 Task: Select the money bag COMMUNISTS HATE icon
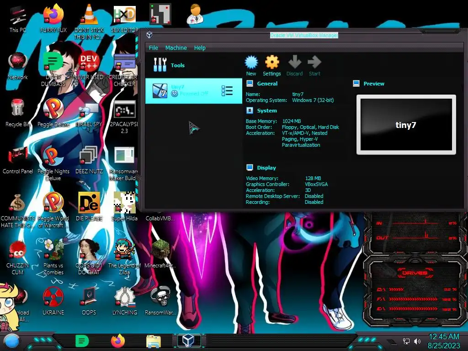(x=18, y=211)
